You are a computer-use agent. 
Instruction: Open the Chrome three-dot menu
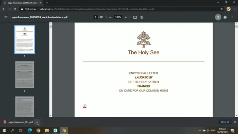point(234,9)
